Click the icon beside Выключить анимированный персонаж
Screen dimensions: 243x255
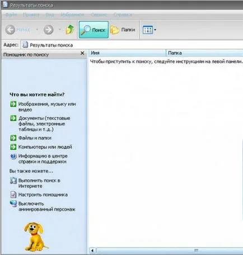tap(13, 203)
